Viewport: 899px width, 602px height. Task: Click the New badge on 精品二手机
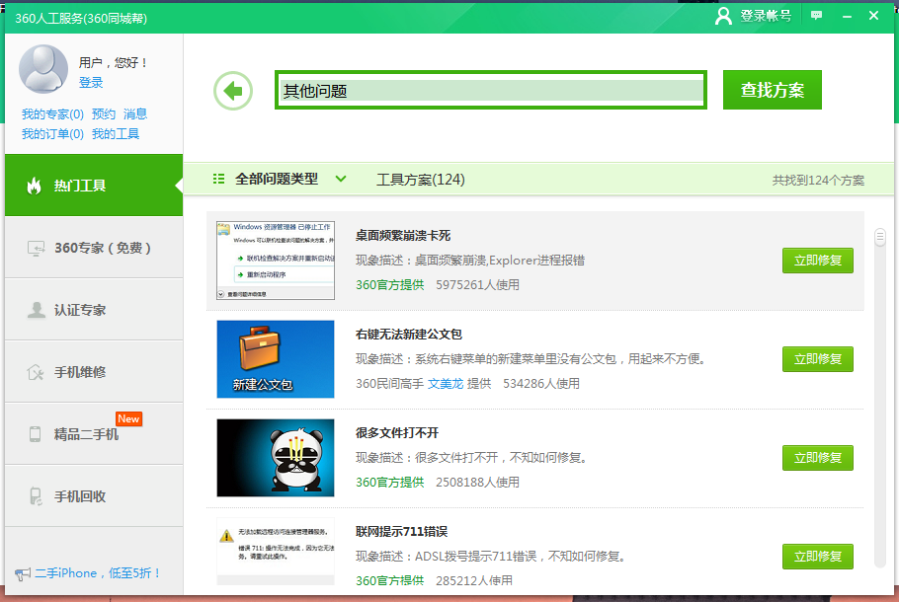(x=129, y=418)
